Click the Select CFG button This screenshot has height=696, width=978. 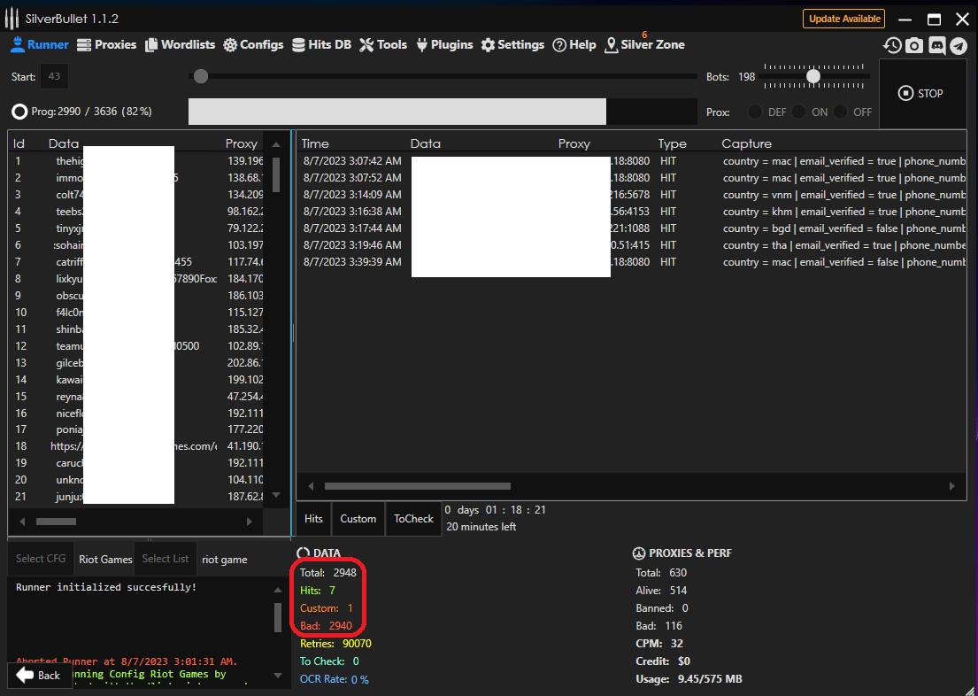click(x=41, y=559)
